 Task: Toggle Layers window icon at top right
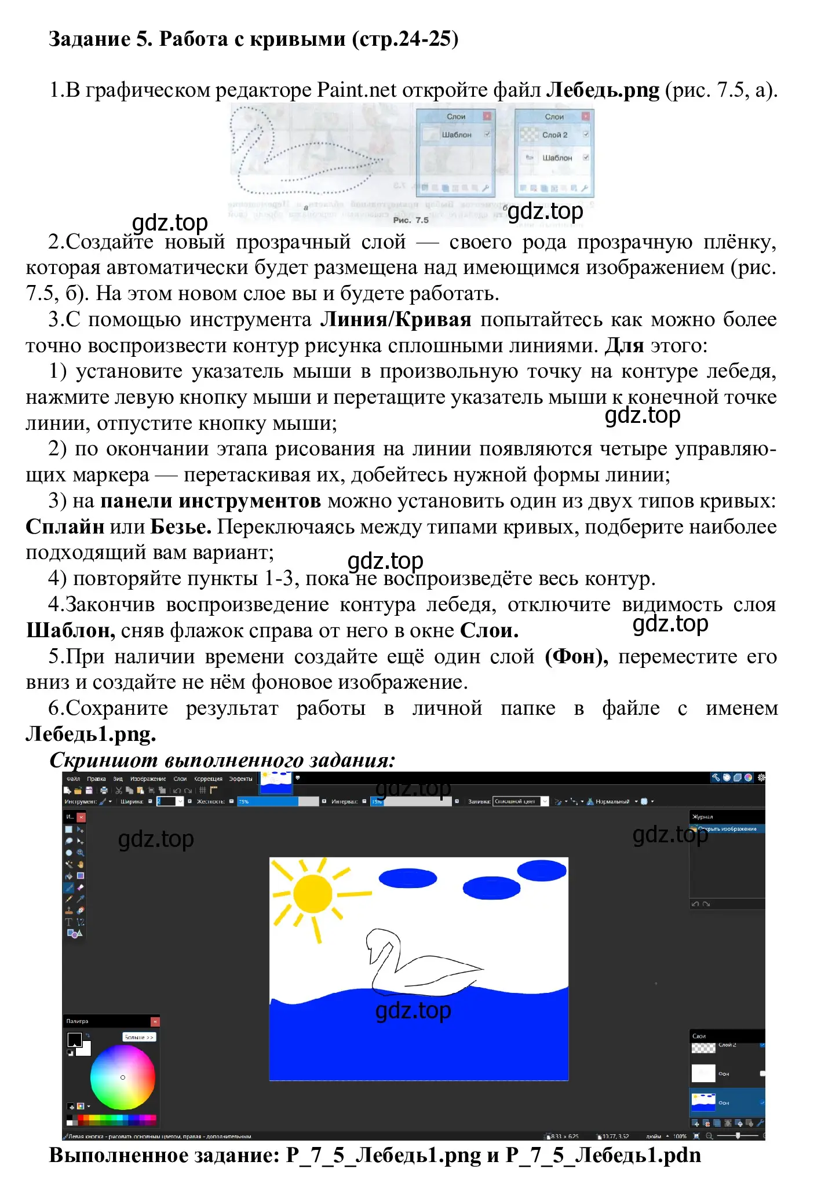click(x=738, y=777)
